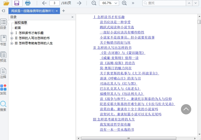
Task: Open link 福楼拜其人与《包法利夫人》
Action: [122, 94]
